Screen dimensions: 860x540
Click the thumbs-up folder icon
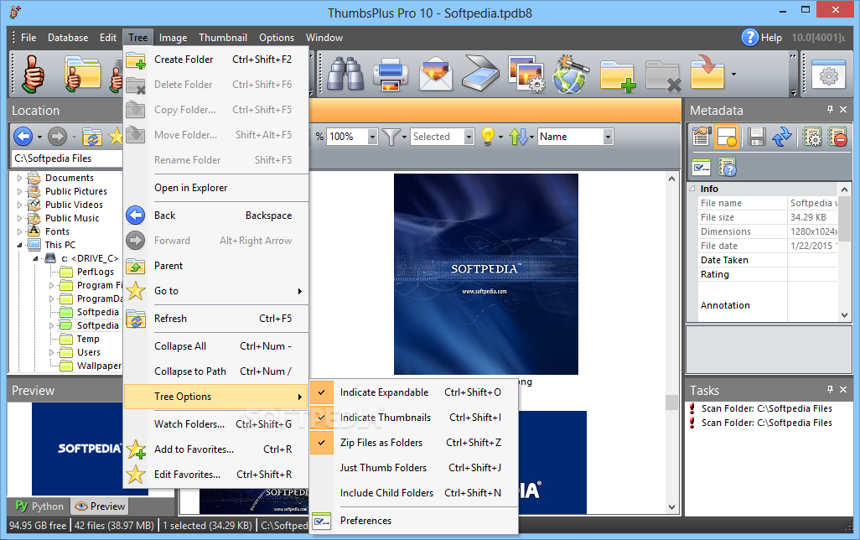coord(82,74)
